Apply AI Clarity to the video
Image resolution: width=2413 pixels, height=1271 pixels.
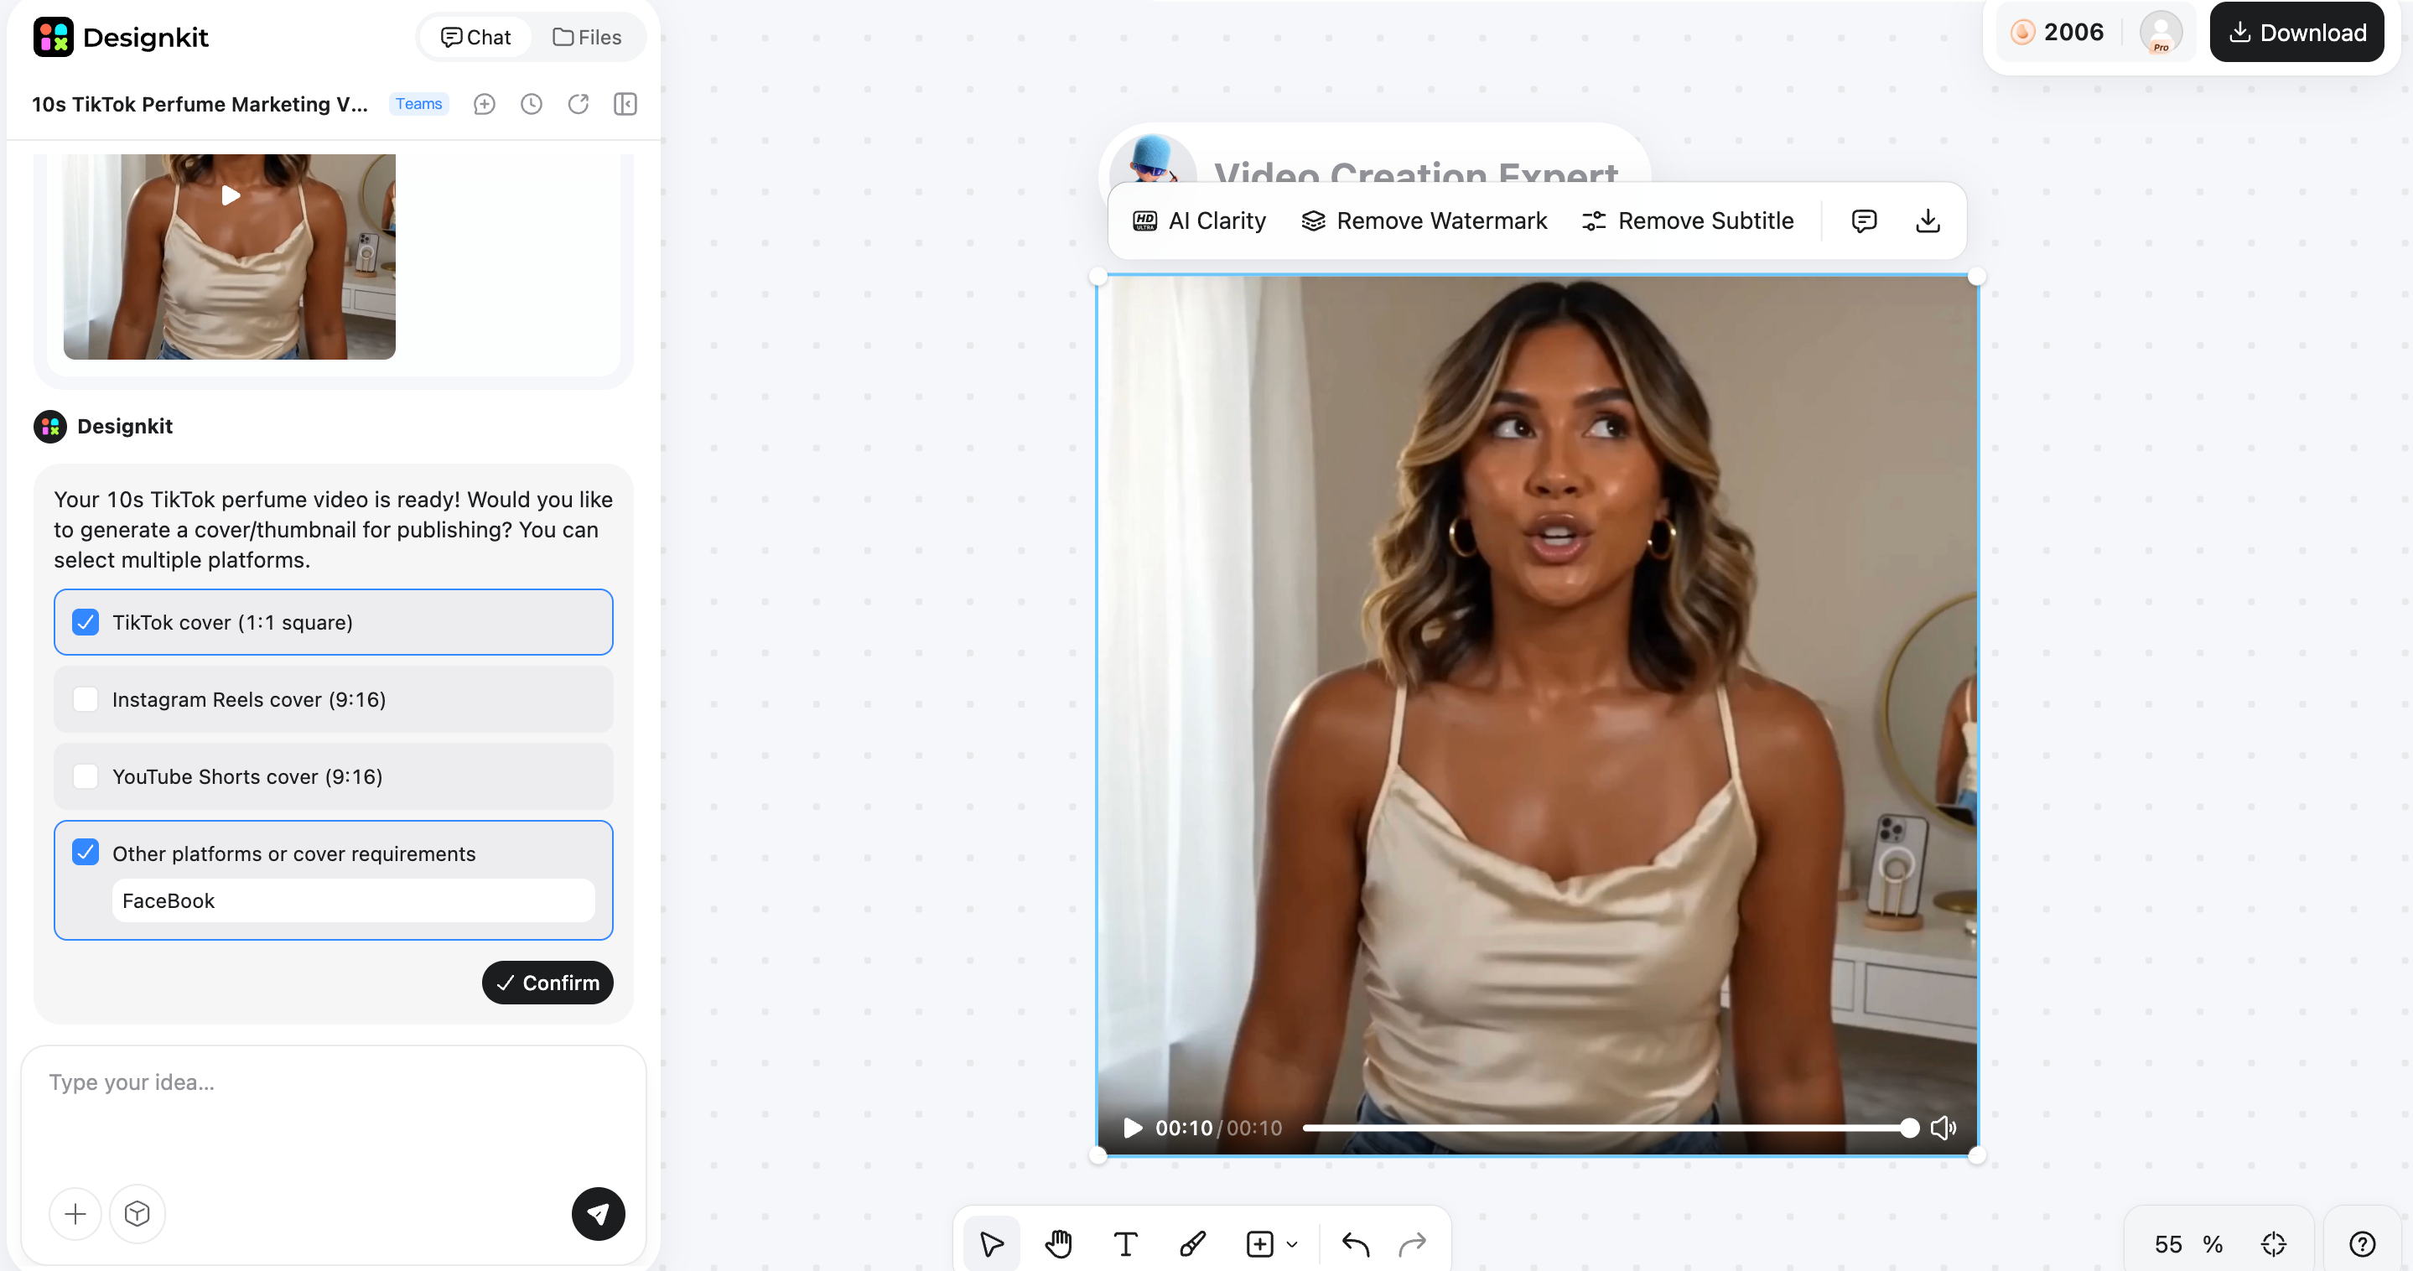click(1199, 221)
